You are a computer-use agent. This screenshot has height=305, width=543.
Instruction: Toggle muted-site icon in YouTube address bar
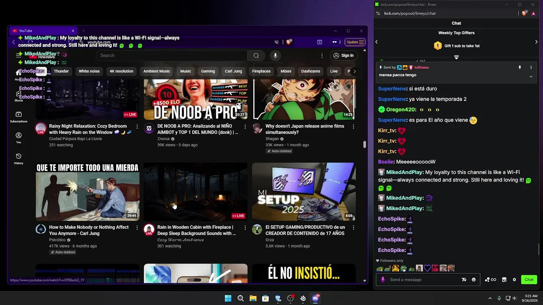click(277, 42)
